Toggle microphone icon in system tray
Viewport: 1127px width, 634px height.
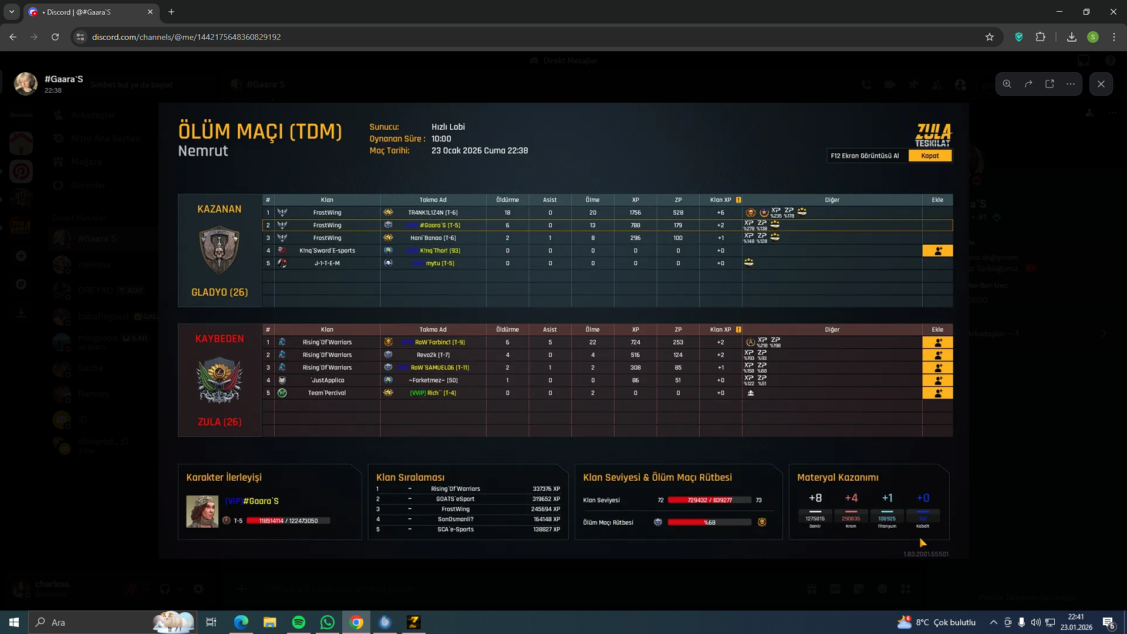click(1022, 622)
